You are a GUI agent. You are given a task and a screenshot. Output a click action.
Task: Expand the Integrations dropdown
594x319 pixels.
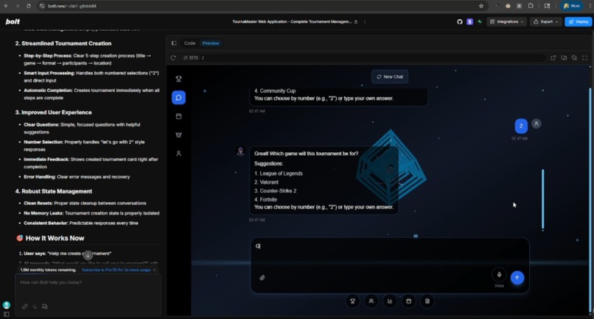click(506, 22)
